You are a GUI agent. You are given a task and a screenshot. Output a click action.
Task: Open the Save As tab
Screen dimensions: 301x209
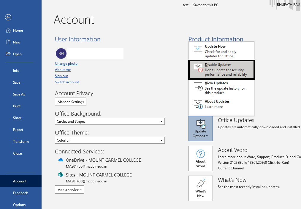click(21, 94)
